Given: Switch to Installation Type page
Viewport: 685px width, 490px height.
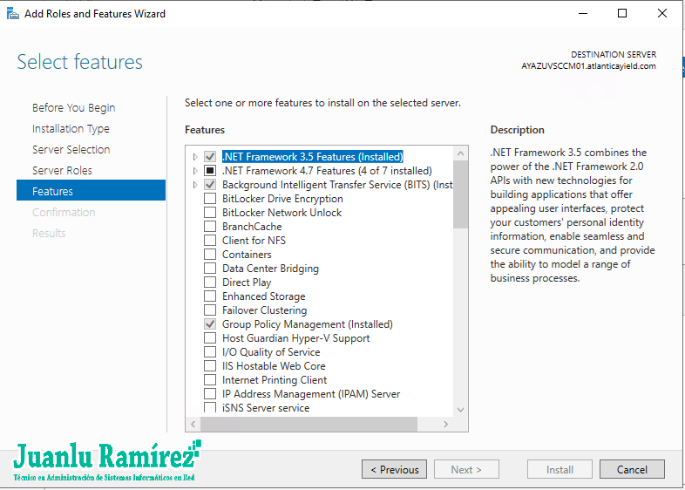Looking at the screenshot, I should 71,129.
